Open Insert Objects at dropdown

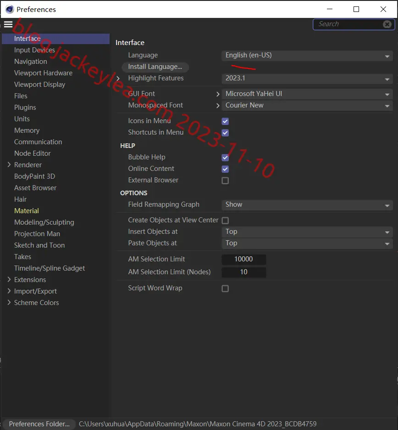(x=307, y=232)
